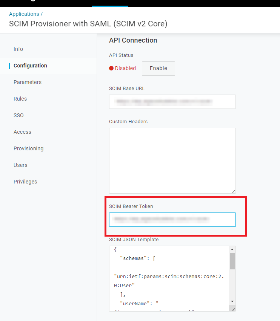Click the SCIM JSON Template label
The height and width of the screenshot is (321, 280).
[x=134, y=240]
